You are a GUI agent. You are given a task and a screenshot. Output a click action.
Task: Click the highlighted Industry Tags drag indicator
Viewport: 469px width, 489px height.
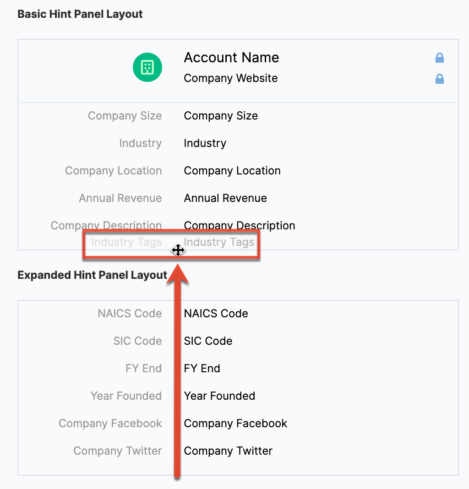click(x=178, y=250)
